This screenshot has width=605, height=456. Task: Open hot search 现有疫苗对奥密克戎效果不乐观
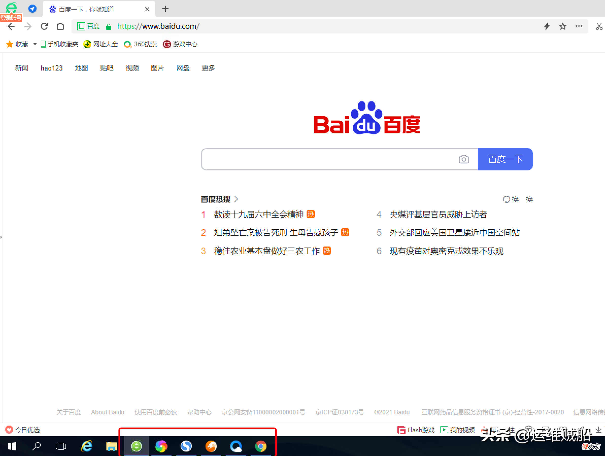coord(446,251)
